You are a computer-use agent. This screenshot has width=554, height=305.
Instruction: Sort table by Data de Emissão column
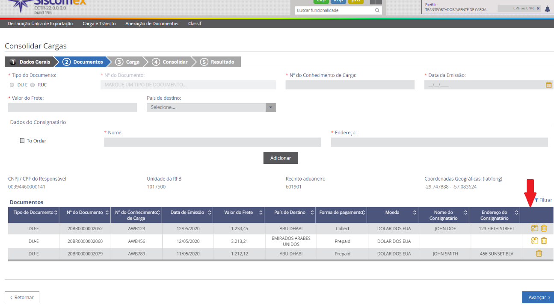187,212
